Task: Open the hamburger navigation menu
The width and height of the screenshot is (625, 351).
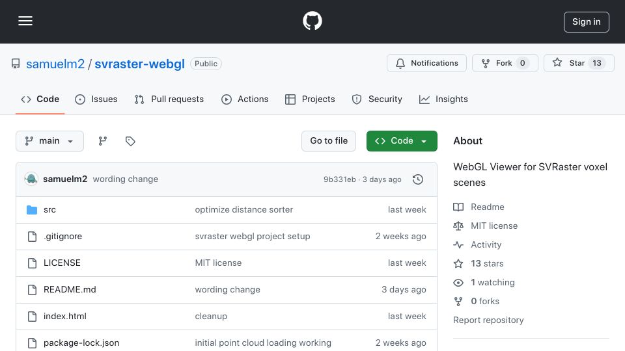Action: click(x=25, y=21)
